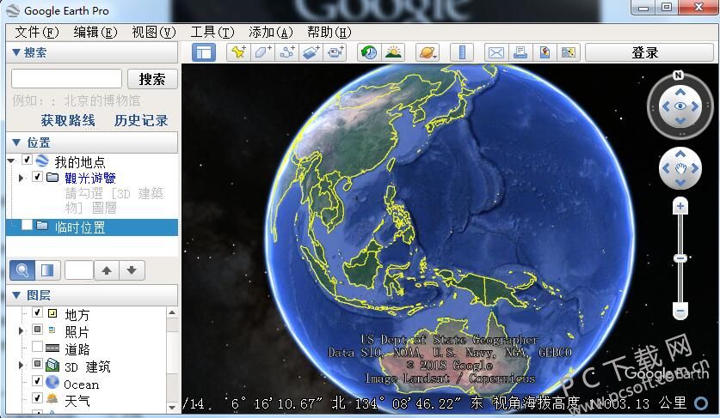Add a polygon with the polygon tool
Screen dimensions: 720x418
[x=262, y=52]
